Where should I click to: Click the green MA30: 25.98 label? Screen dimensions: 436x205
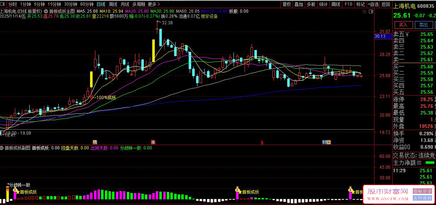162,11
